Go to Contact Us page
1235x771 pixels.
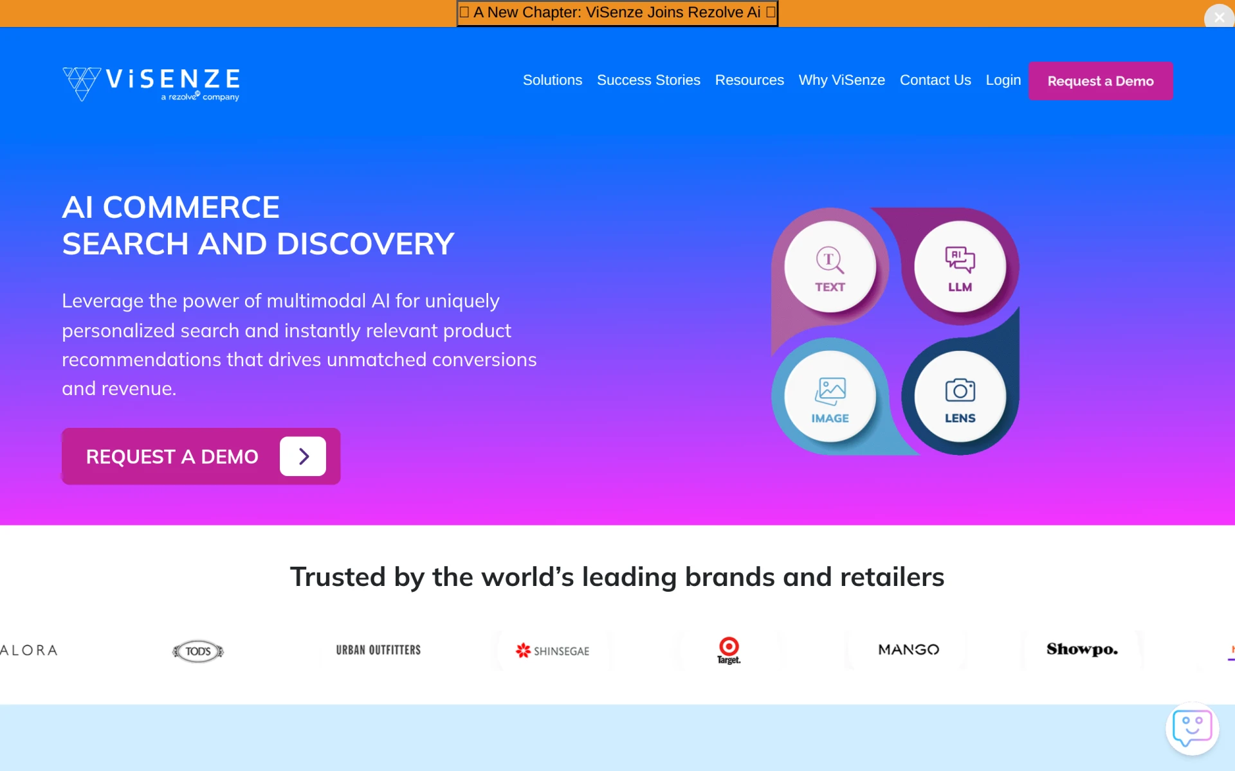tap(935, 80)
